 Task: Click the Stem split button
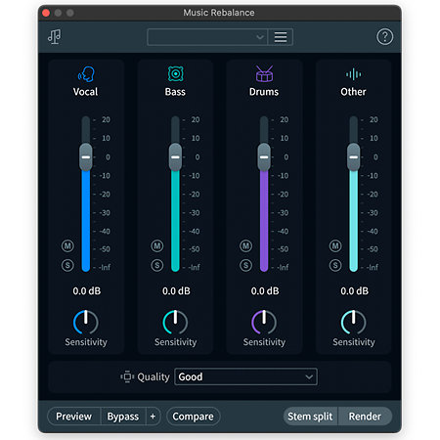click(310, 417)
